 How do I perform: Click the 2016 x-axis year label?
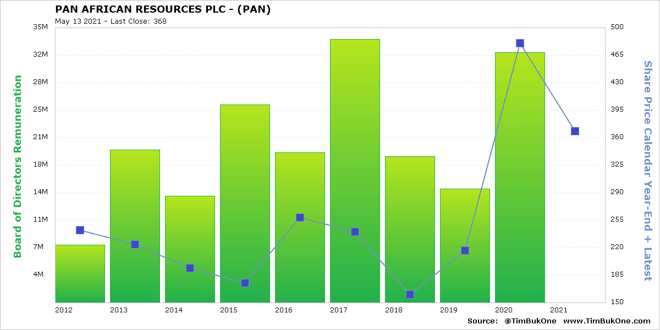pos(284,310)
